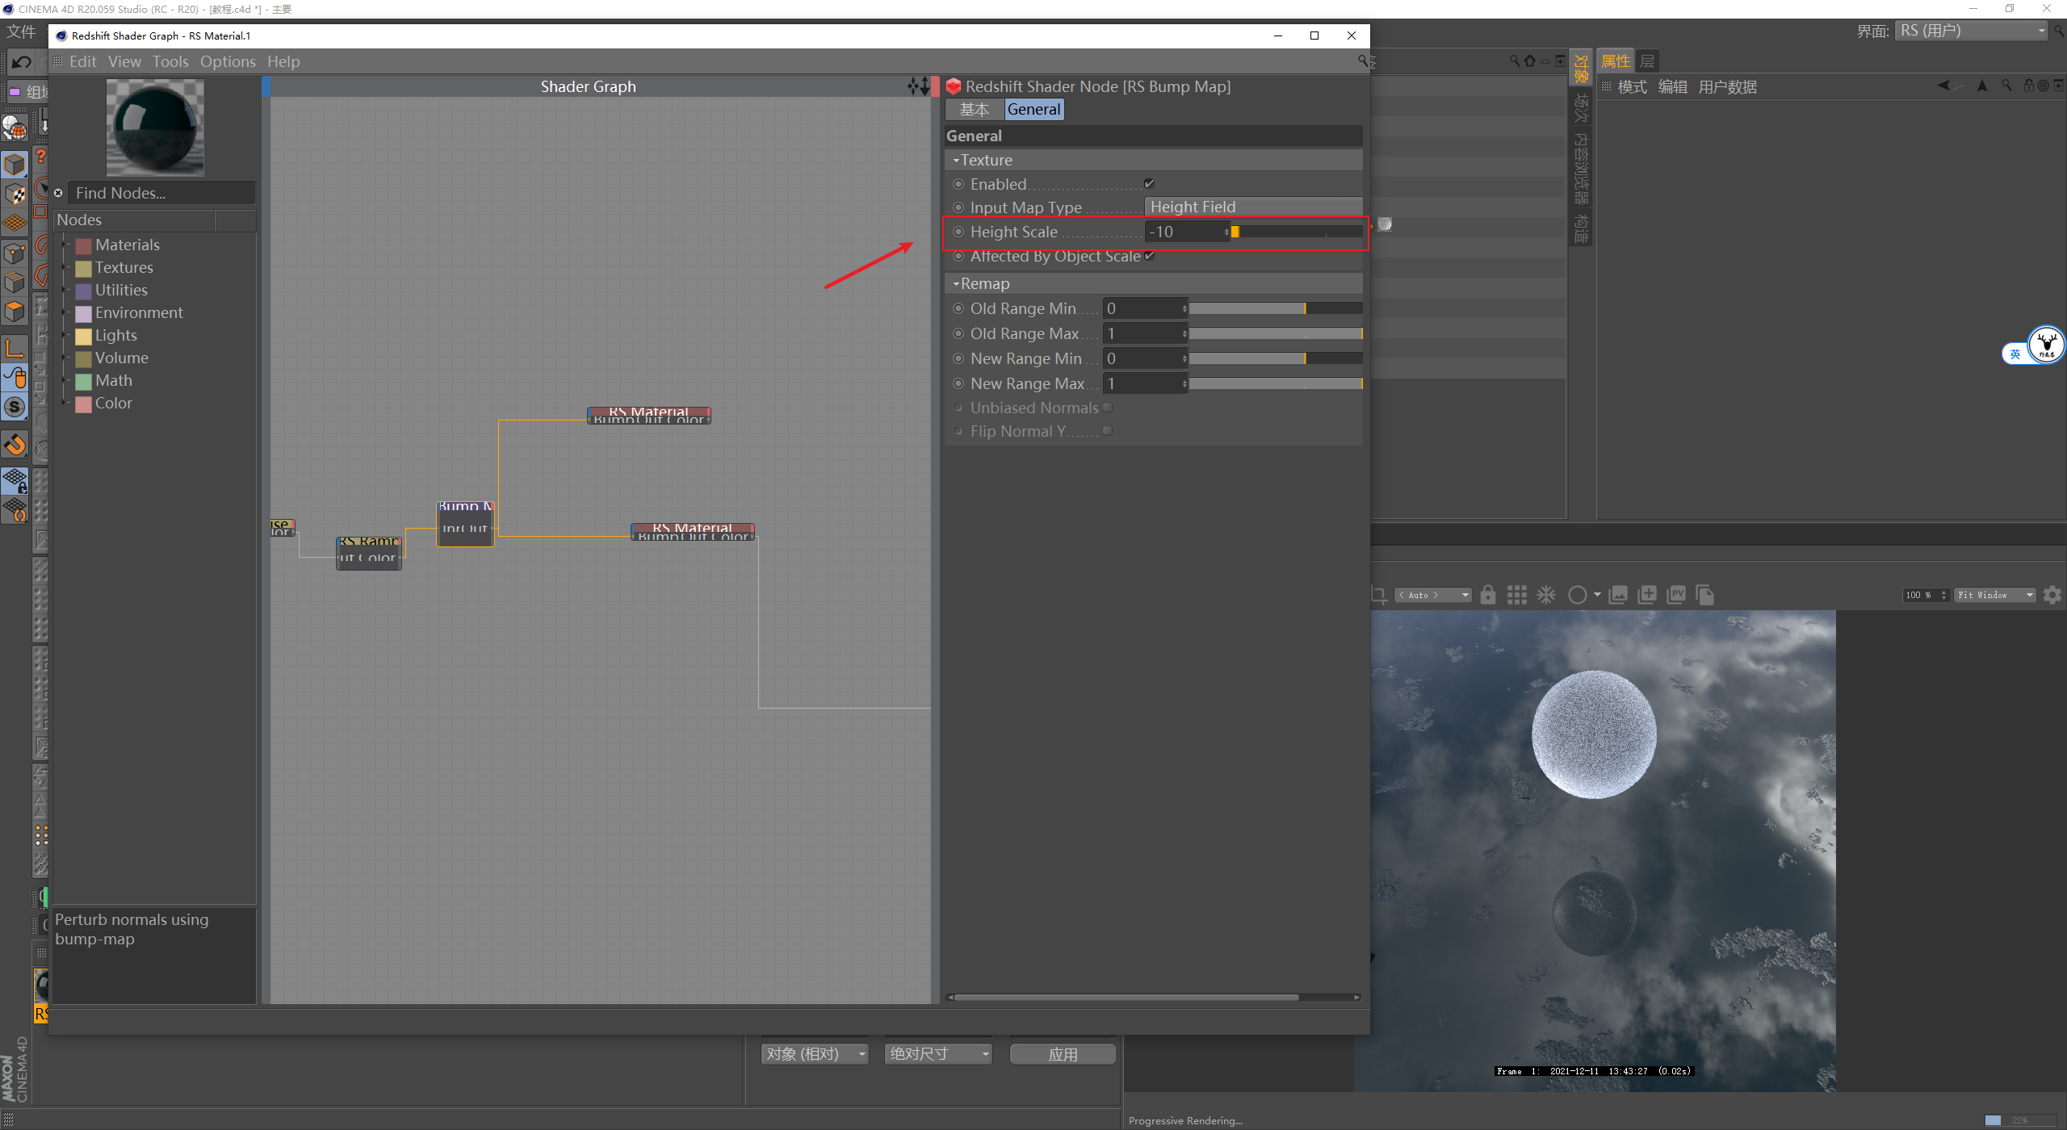The image size is (2067, 1130).
Task: Open the 基本 tab in RS Bump Map
Action: (x=973, y=108)
